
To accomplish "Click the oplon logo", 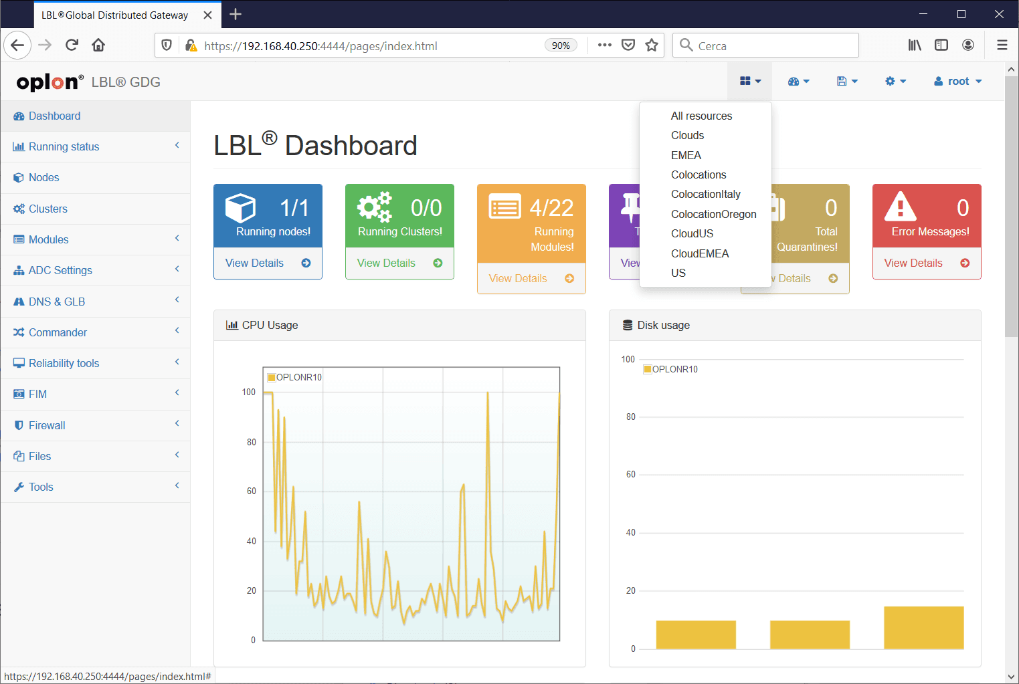I will coord(50,82).
